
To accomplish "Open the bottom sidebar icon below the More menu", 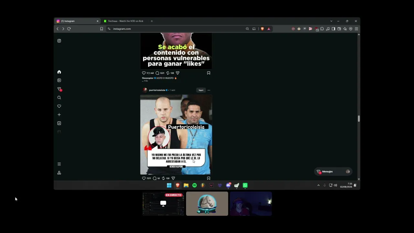I will point(59,173).
